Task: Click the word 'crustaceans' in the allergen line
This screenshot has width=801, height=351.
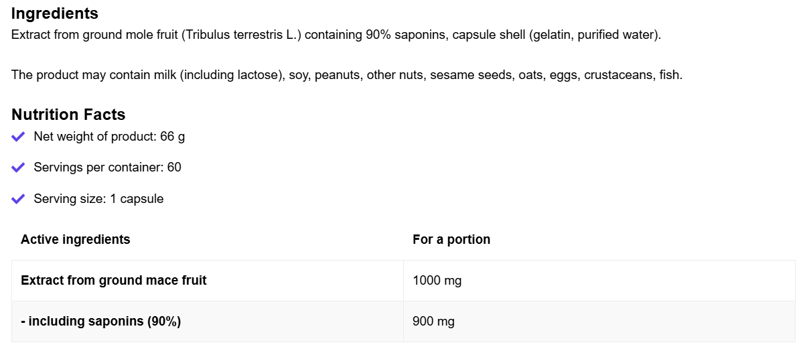Action: pyautogui.click(x=618, y=75)
